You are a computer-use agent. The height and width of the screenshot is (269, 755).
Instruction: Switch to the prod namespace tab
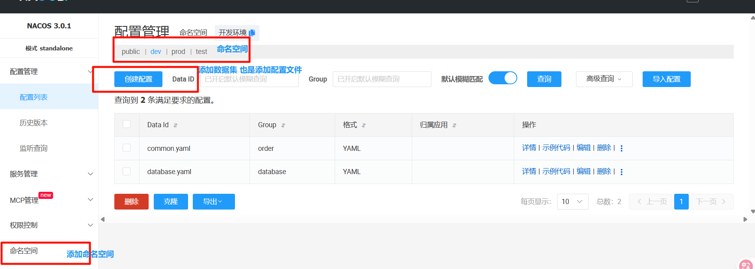178,52
